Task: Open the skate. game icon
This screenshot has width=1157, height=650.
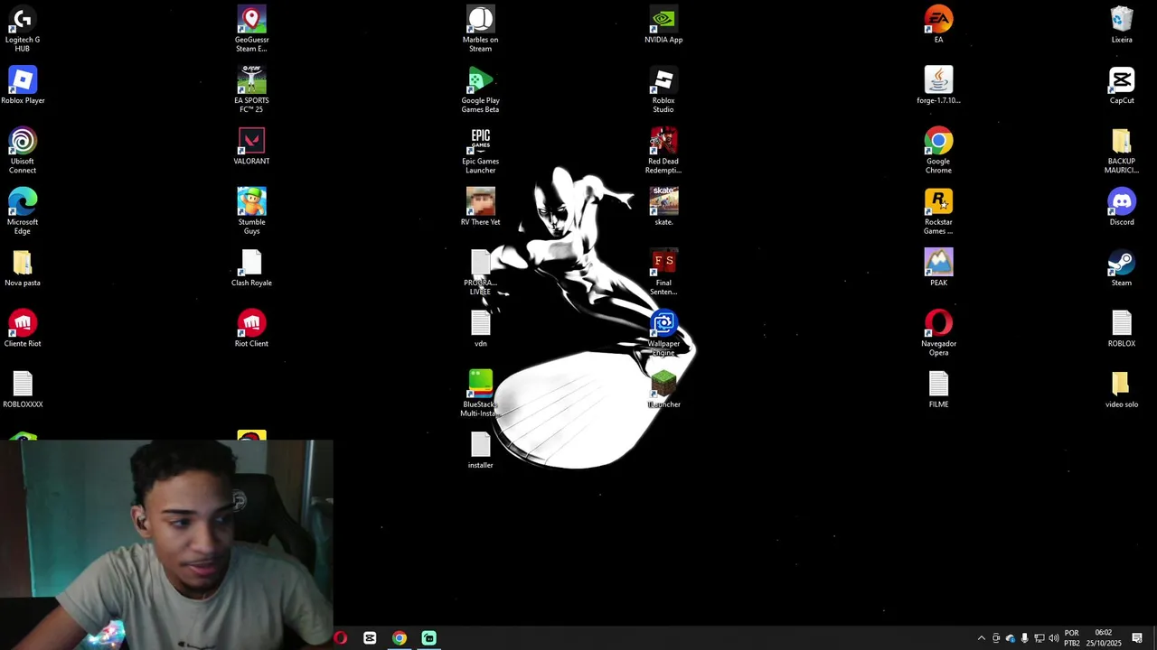Action: pyautogui.click(x=663, y=206)
